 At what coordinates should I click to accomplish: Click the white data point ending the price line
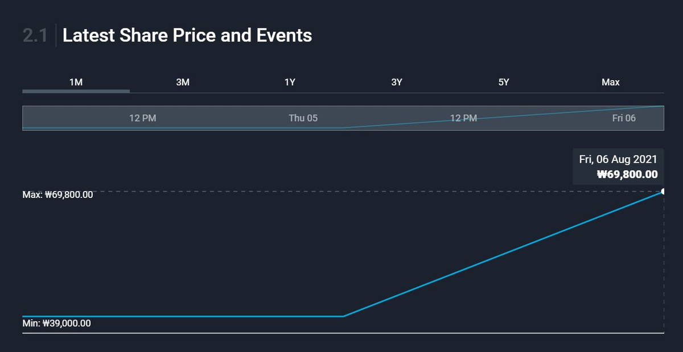[663, 192]
